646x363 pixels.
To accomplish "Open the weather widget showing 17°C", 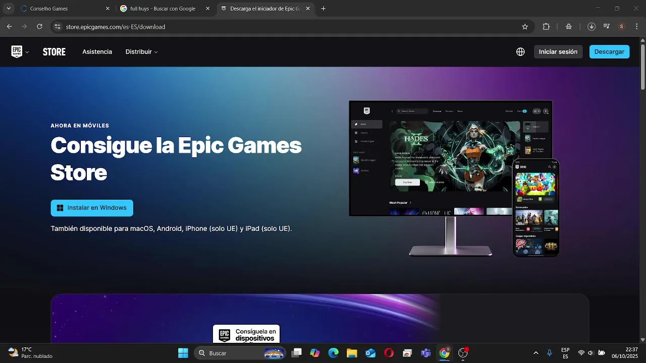I will pos(30,353).
